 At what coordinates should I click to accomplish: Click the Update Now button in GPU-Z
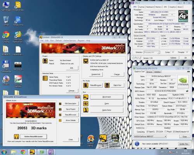tap(184, 144)
